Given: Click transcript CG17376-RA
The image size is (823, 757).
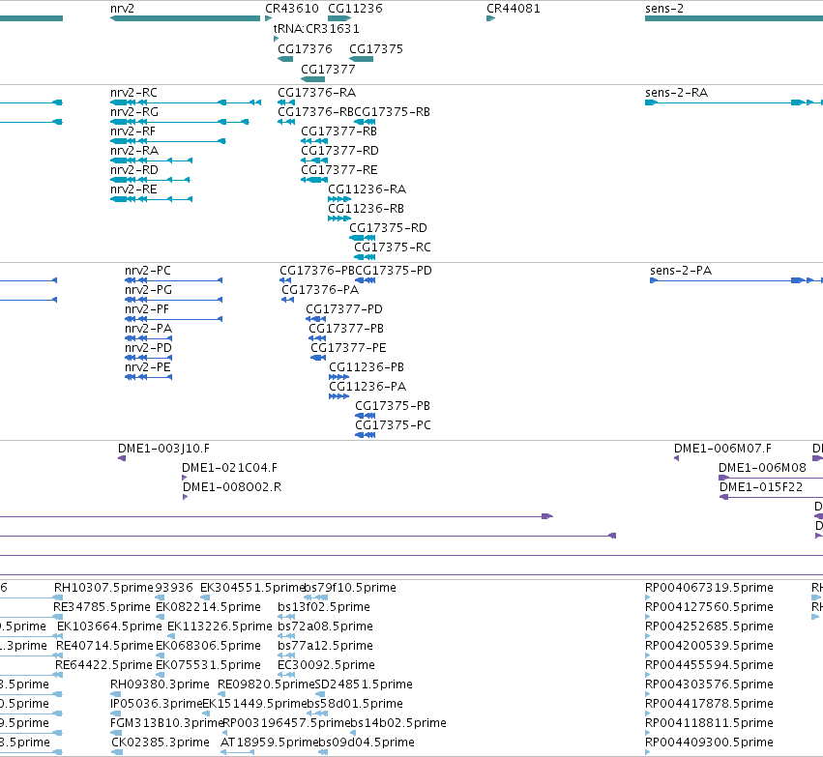Looking at the screenshot, I should (x=317, y=93).
